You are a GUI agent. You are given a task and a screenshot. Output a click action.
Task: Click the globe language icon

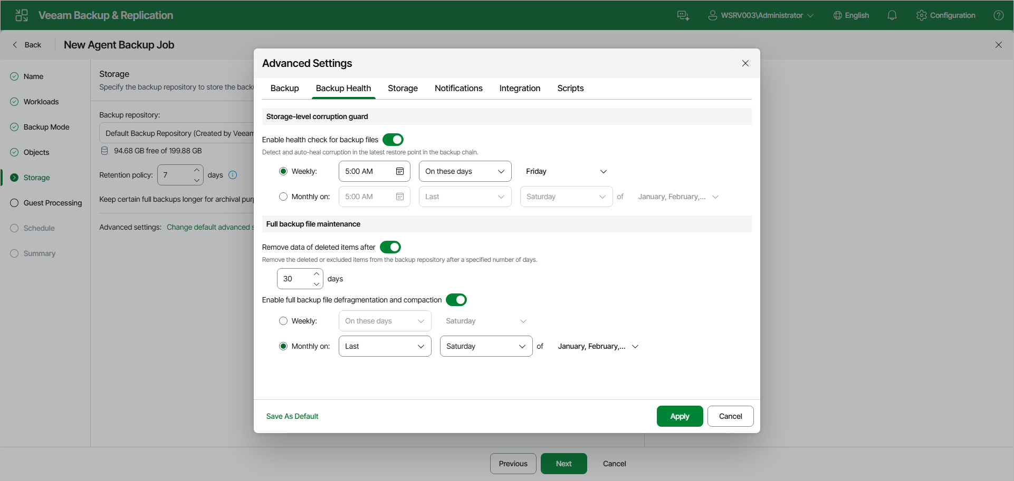[837, 15]
